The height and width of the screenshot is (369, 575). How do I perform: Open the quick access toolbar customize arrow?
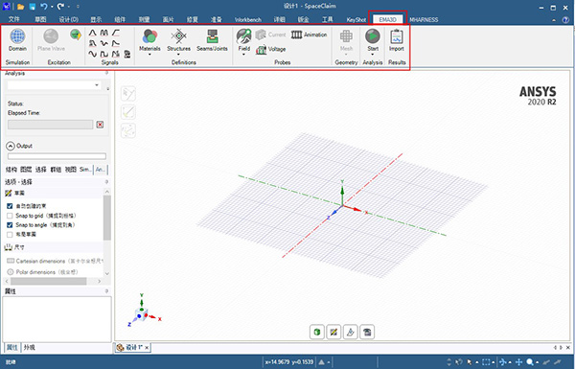coord(78,7)
